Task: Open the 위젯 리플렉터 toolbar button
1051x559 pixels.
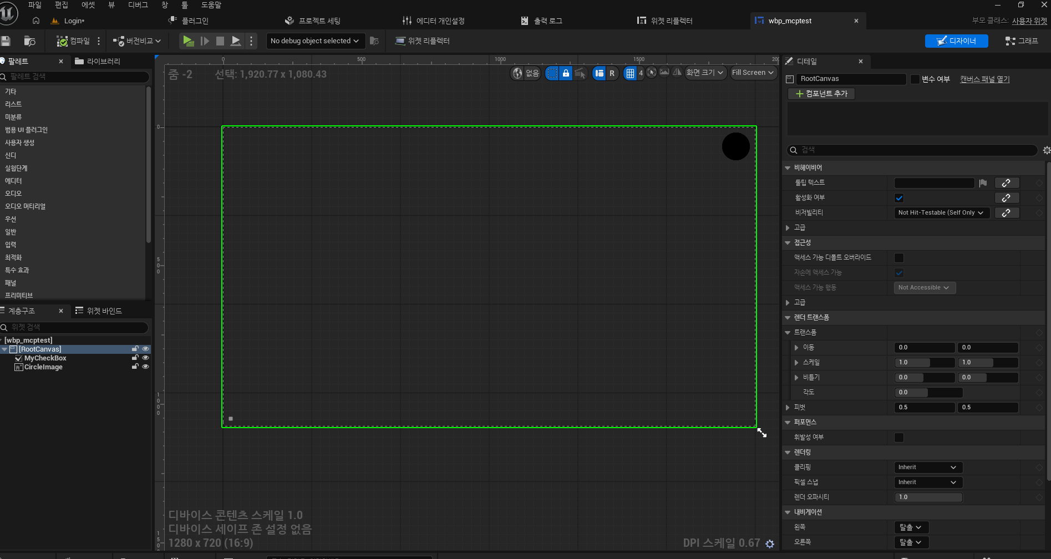Action: [423, 41]
